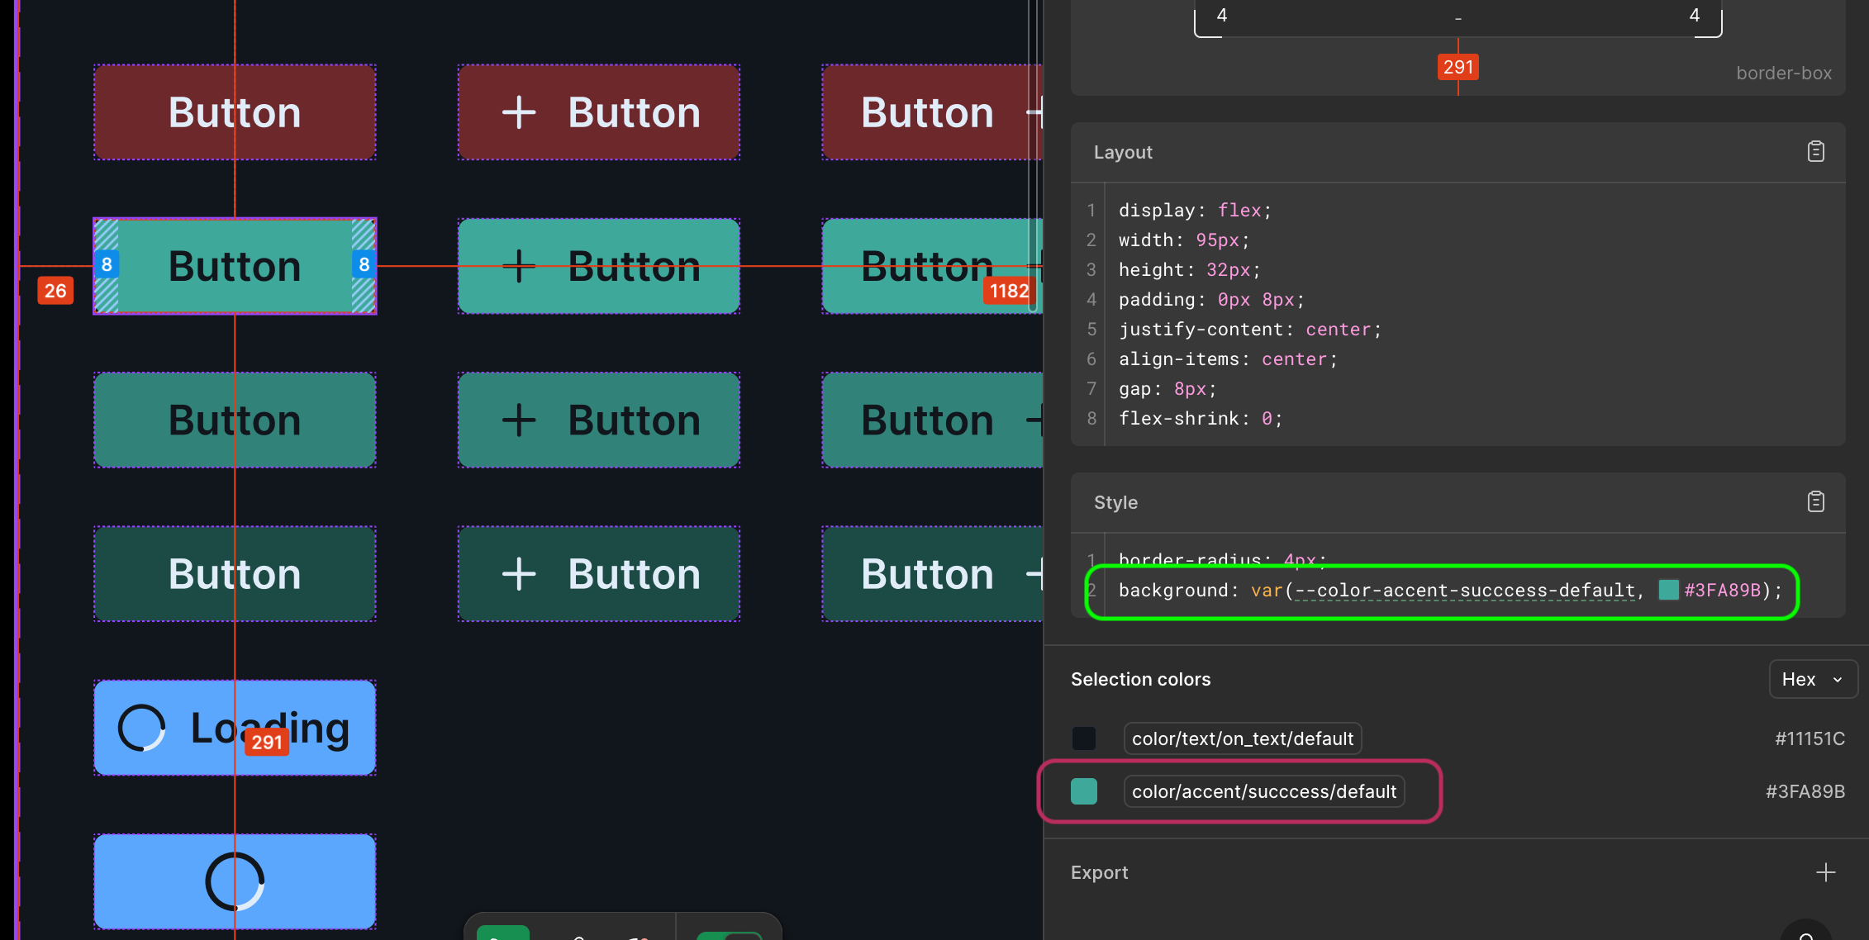The image size is (1869, 940).
Task: Click the teal swatch beside color/accent/succcess/default
Action: click(1083, 791)
